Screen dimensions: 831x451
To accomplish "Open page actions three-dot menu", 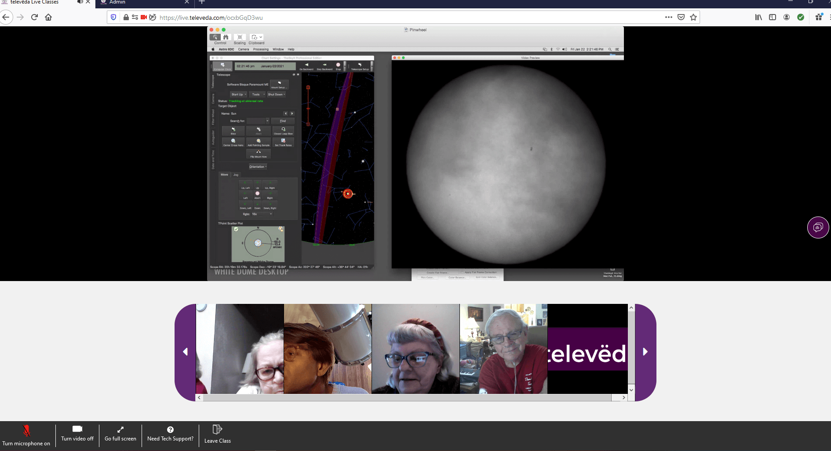I will 668,17.
